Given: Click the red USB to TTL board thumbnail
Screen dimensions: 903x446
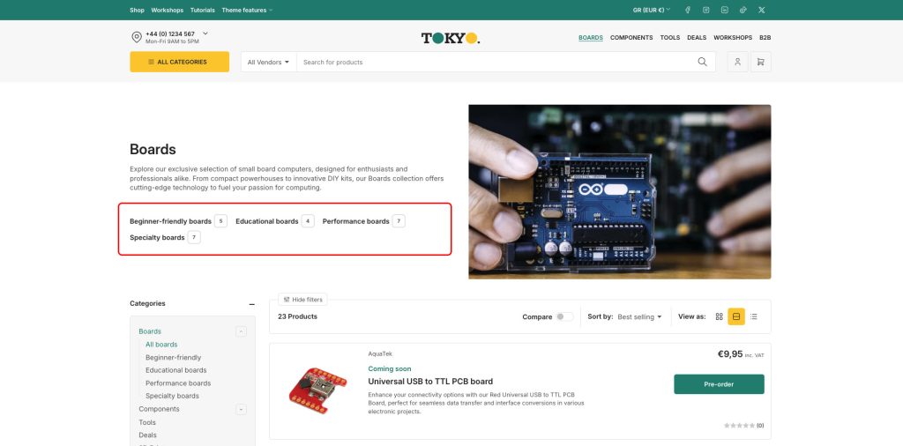Looking at the screenshot, I should [x=317, y=390].
